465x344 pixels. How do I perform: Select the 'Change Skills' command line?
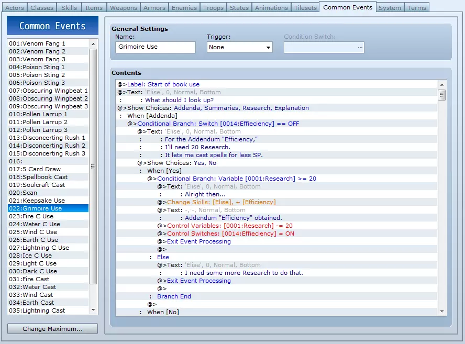click(221, 202)
